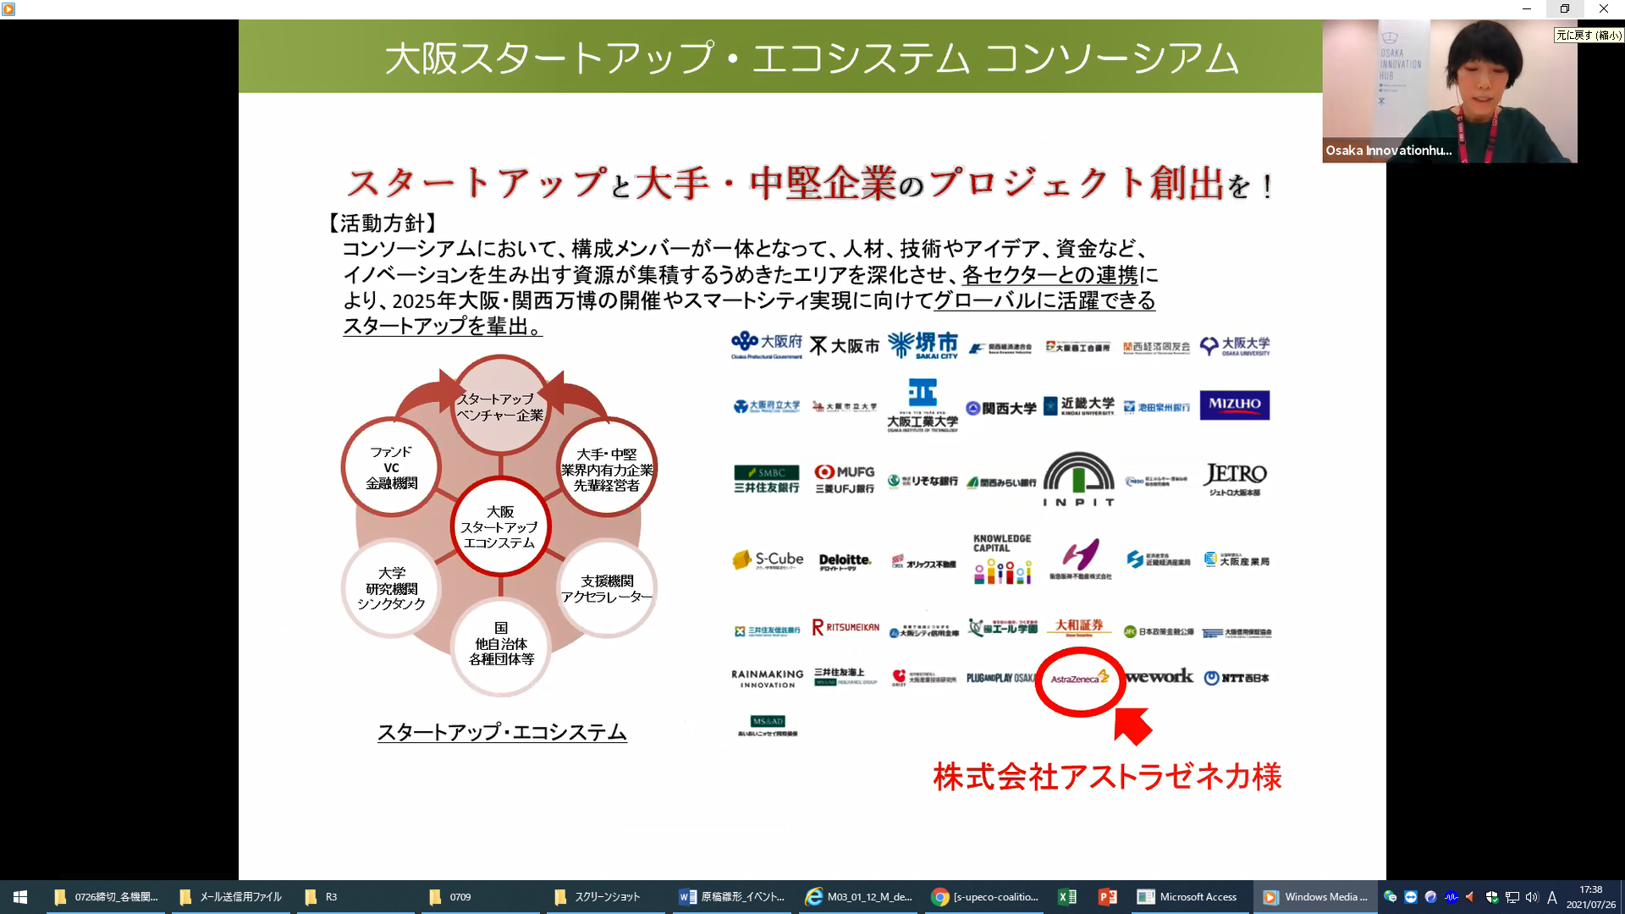Open the PowerPoint taskbar icon
Screen dimensions: 1625x914
(1107, 897)
